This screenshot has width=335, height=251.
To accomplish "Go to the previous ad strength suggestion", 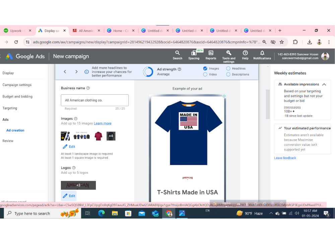I will [x=65, y=72].
